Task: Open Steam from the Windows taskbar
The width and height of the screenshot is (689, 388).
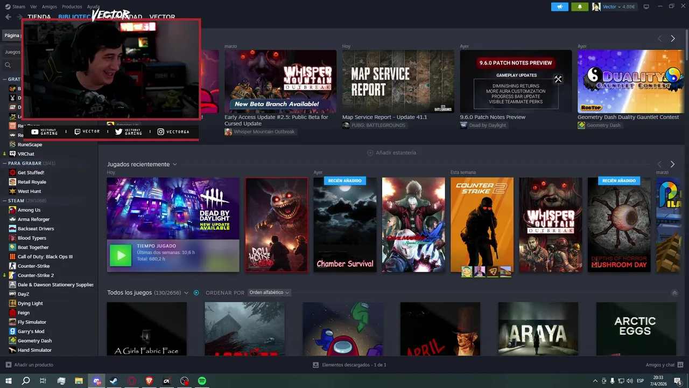Action: click(114, 381)
